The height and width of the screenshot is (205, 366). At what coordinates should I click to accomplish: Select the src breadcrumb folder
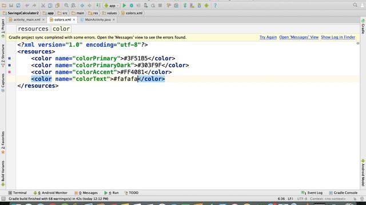[x=62, y=13]
